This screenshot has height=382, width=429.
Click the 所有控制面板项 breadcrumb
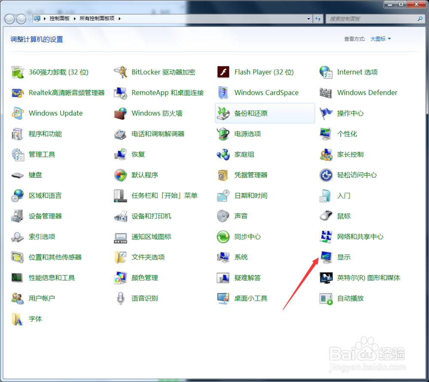click(97, 18)
